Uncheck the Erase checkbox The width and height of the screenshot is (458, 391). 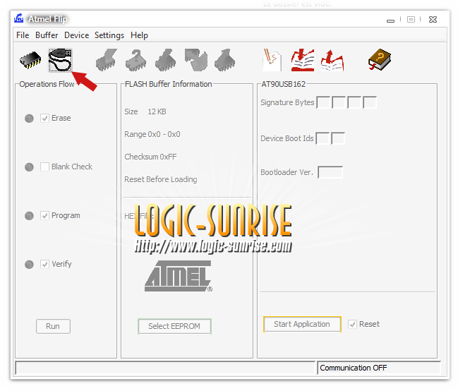point(44,118)
